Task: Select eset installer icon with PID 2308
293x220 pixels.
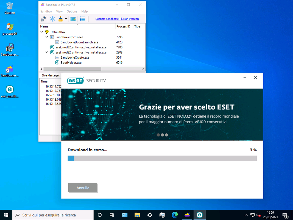Action: [x=52, y=52]
